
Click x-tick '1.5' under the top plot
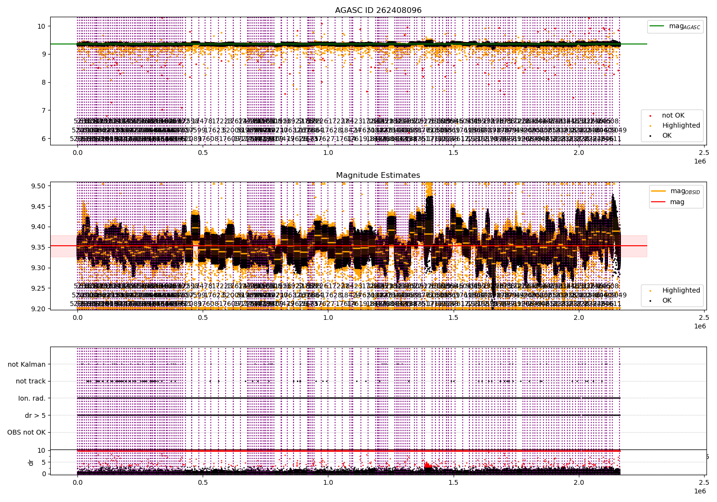point(454,153)
